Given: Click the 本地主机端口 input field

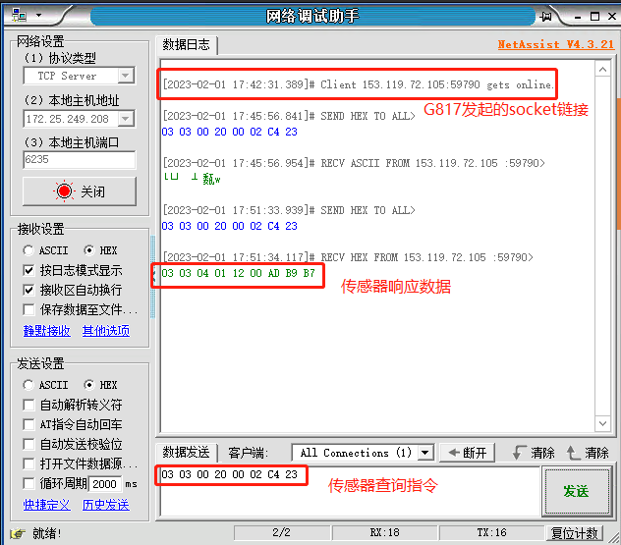Looking at the screenshot, I should [x=78, y=159].
